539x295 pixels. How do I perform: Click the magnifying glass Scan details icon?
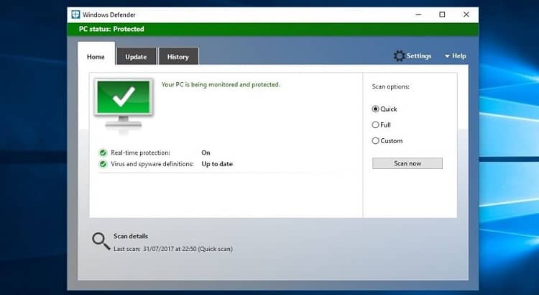[101, 241]
